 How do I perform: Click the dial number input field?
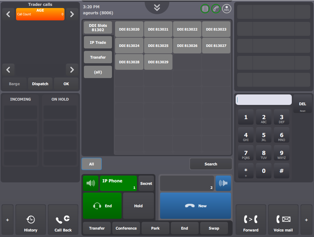263,100
